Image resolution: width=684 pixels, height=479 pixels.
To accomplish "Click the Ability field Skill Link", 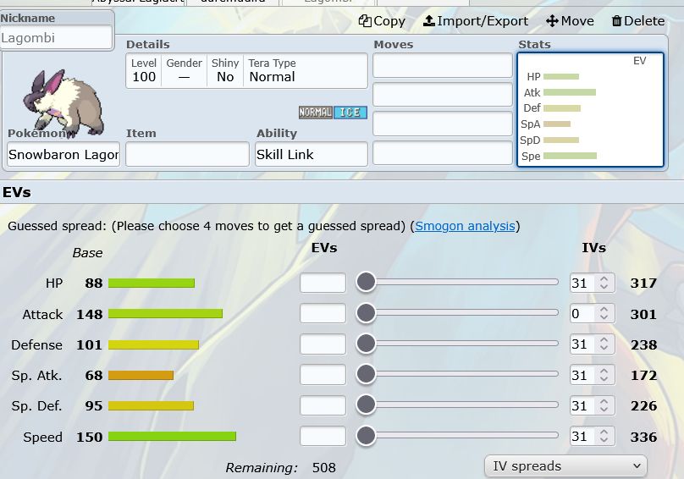I will 311,154.
